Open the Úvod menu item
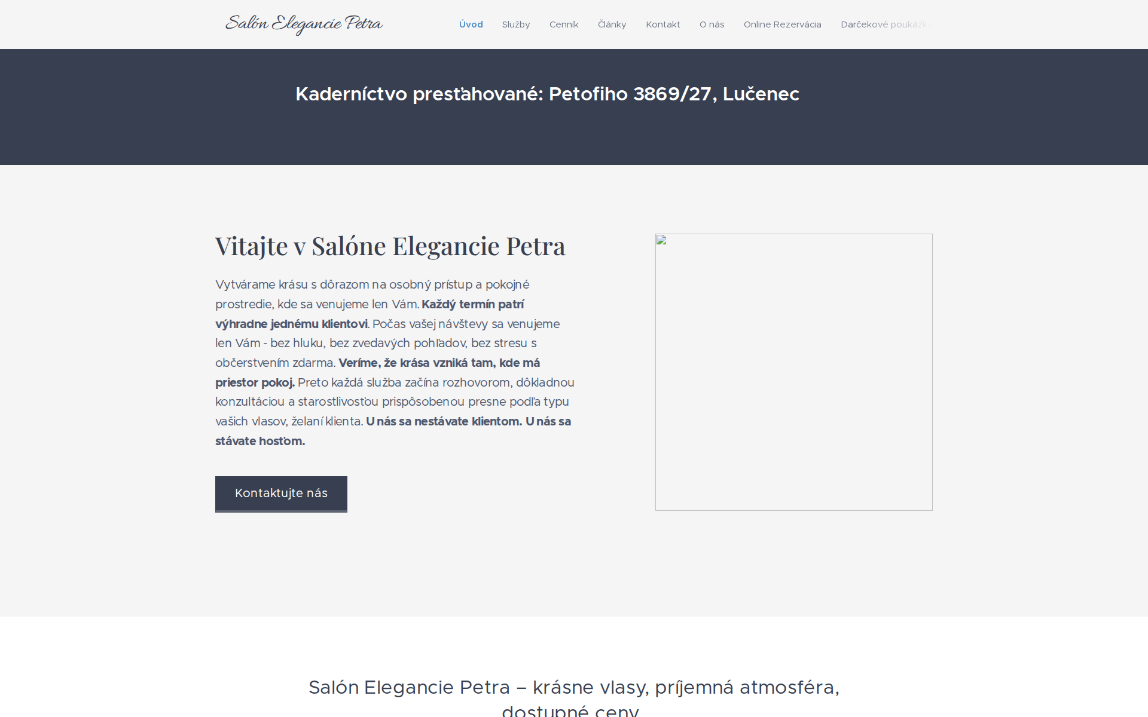The image size is (1148, 717). pos(471,24)
